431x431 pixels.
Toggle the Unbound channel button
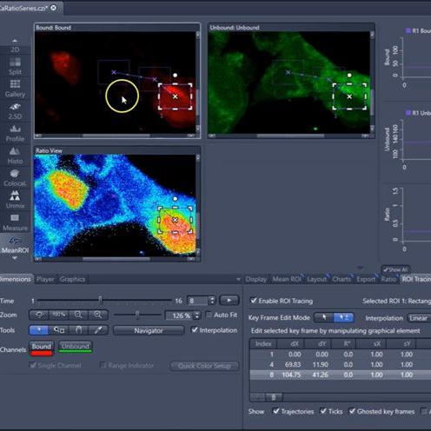[76, 347]
